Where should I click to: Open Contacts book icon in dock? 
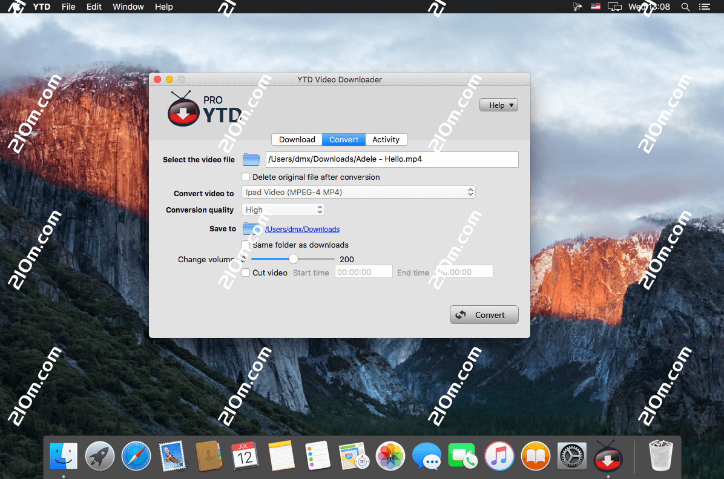(x=208, y=456)
